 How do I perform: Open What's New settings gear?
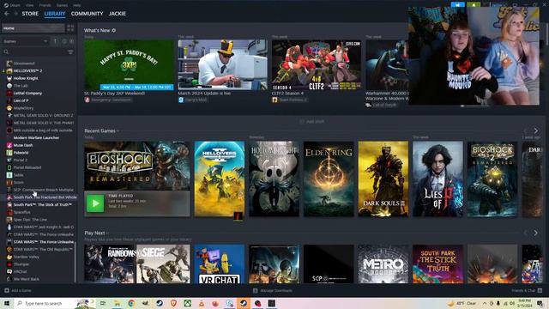coord(113,31)
